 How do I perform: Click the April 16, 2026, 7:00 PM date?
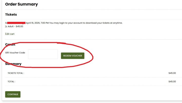37,23
